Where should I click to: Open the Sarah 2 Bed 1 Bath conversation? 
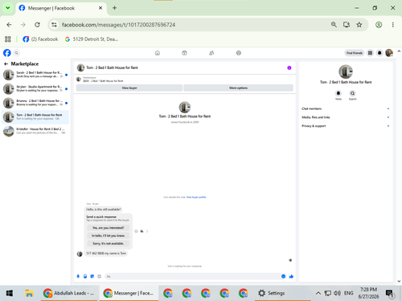35,75
